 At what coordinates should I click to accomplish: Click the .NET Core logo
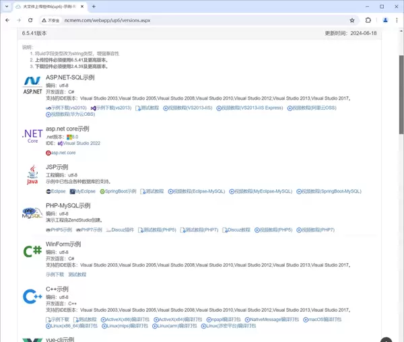[x=32, y=137]
